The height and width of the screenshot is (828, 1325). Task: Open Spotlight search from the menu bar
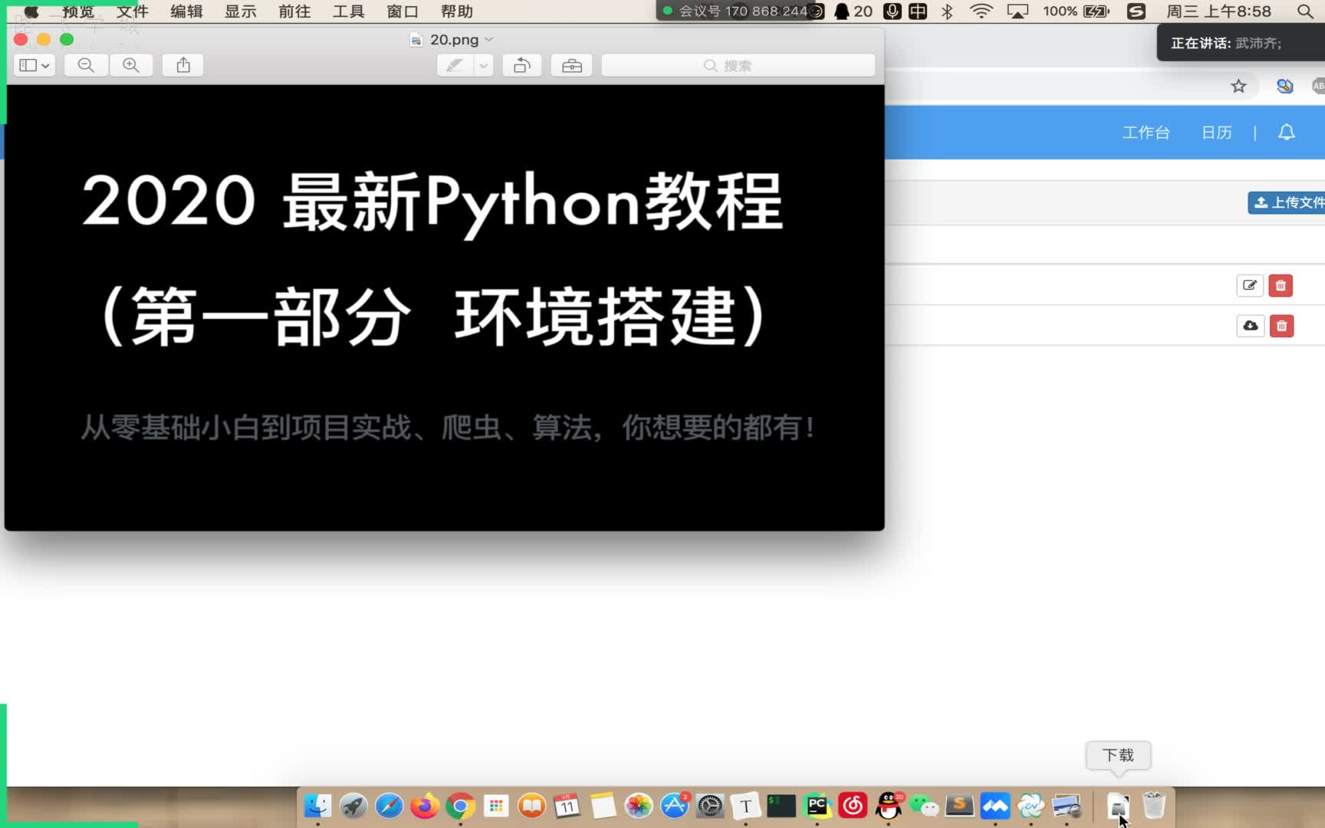point(1304,11)
